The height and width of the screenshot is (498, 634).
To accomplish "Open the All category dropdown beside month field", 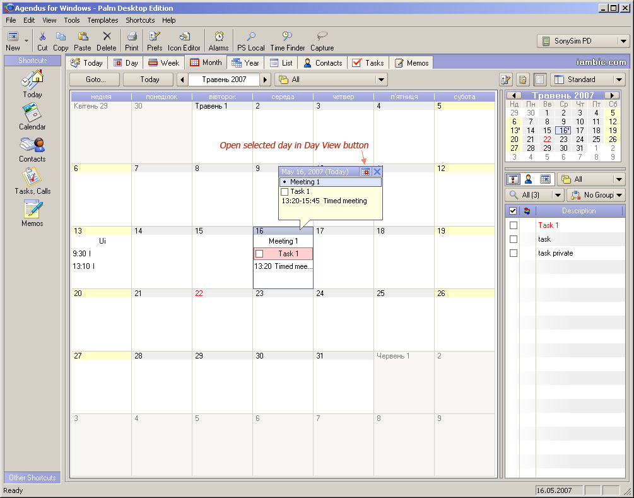I will [381, 80].
